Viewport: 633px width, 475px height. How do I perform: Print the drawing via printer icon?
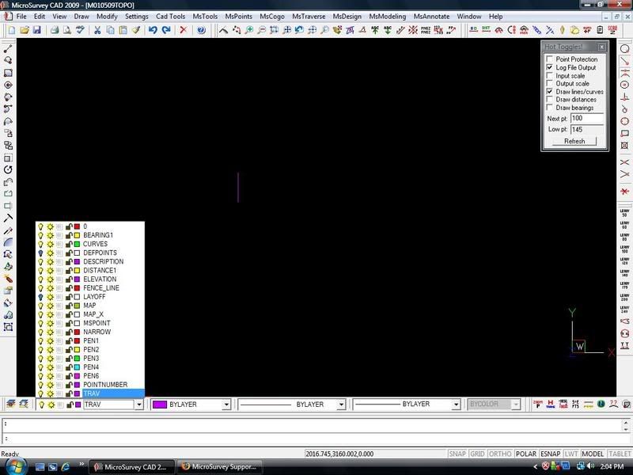pos(55,30)
